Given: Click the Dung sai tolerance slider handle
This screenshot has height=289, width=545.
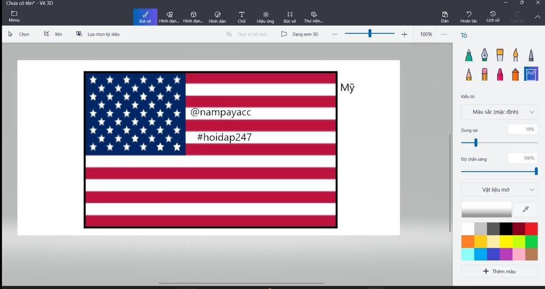Looking at the screenshot, I should pos(476,143).
